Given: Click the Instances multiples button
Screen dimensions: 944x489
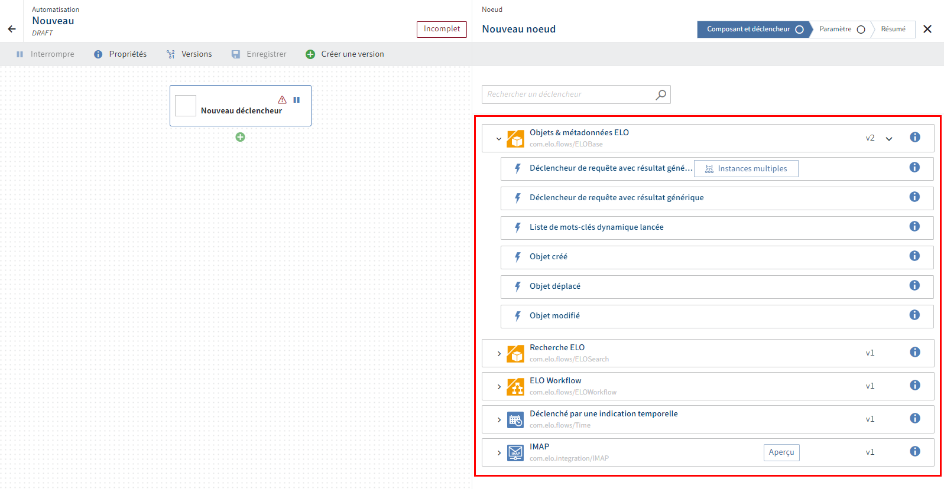Looking at the screenshot, I should pos(746,169).
